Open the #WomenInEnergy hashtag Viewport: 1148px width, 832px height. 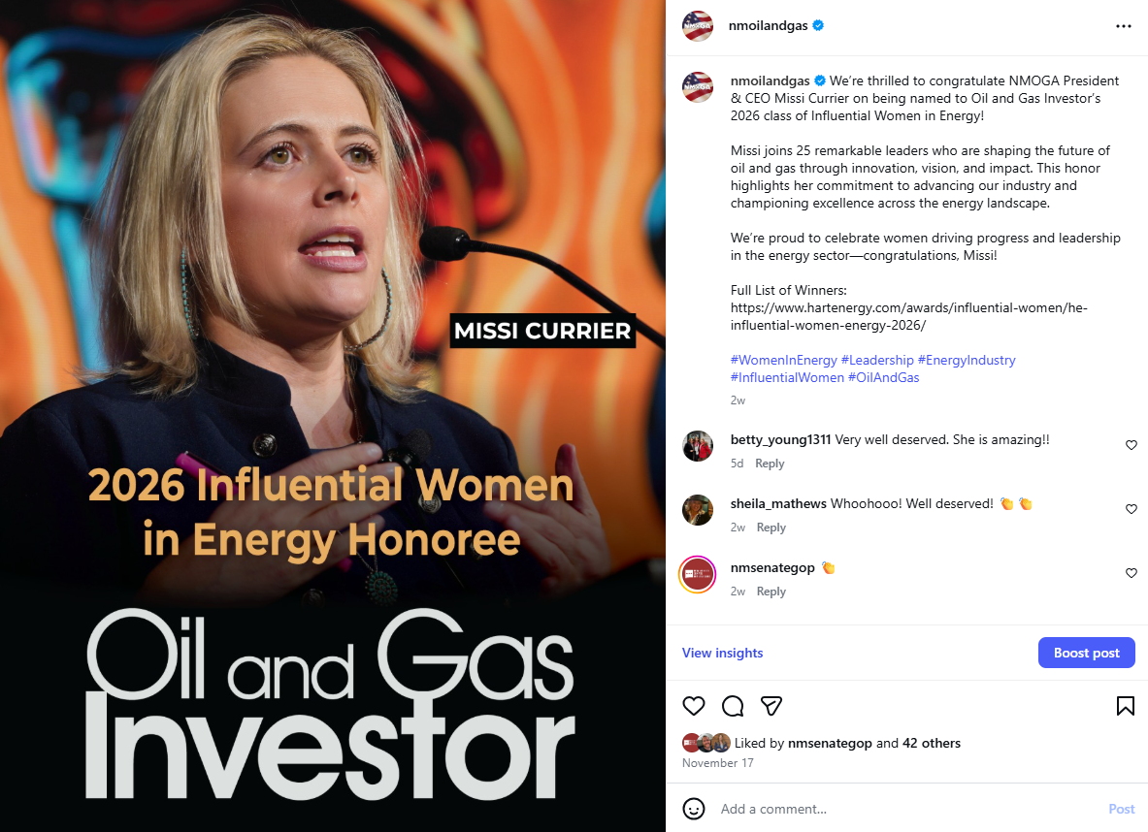click(x=783, y=360)
